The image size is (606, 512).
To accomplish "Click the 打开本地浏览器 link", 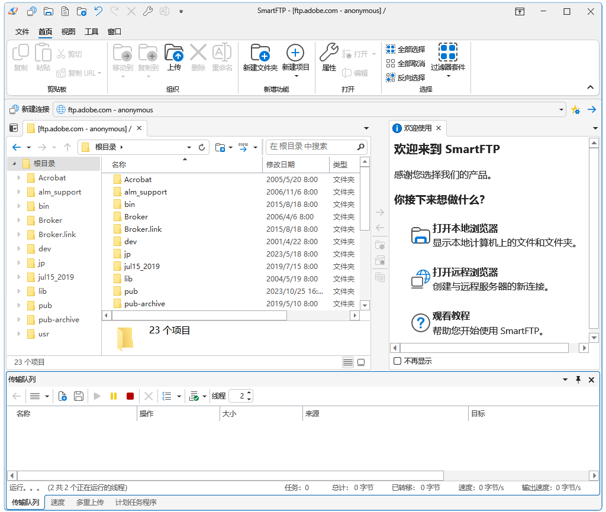I will pos(465,229).
